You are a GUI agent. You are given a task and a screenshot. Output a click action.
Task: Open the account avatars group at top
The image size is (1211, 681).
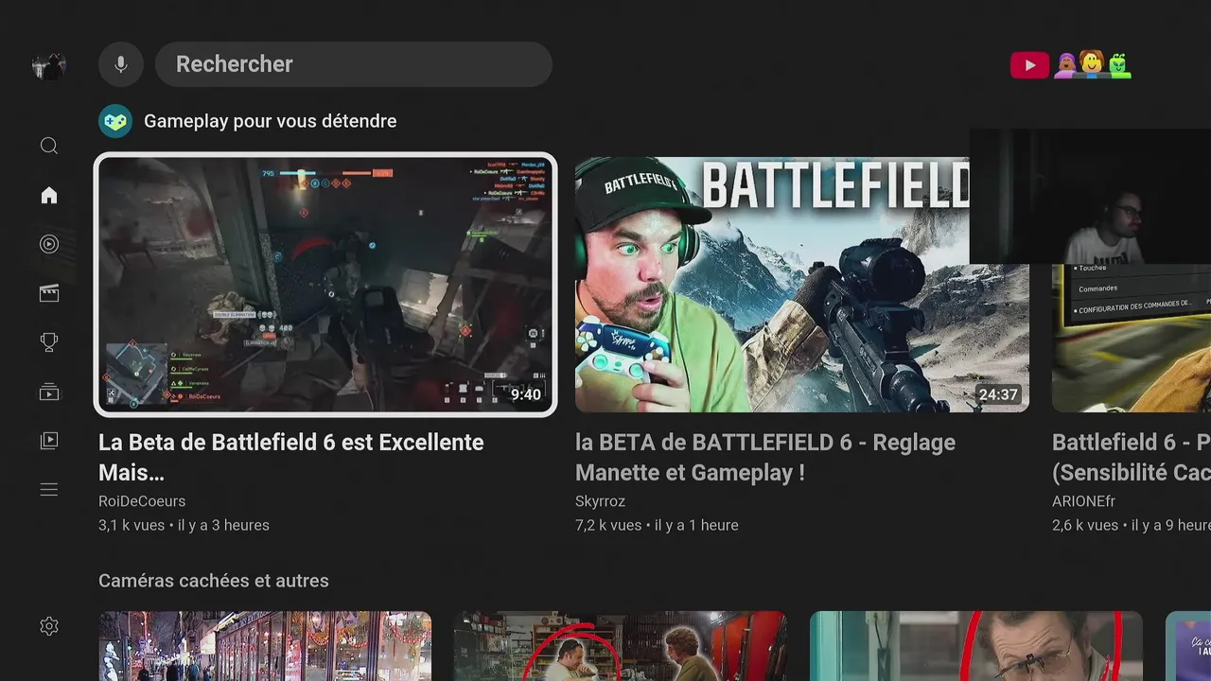pos(1093,65)
